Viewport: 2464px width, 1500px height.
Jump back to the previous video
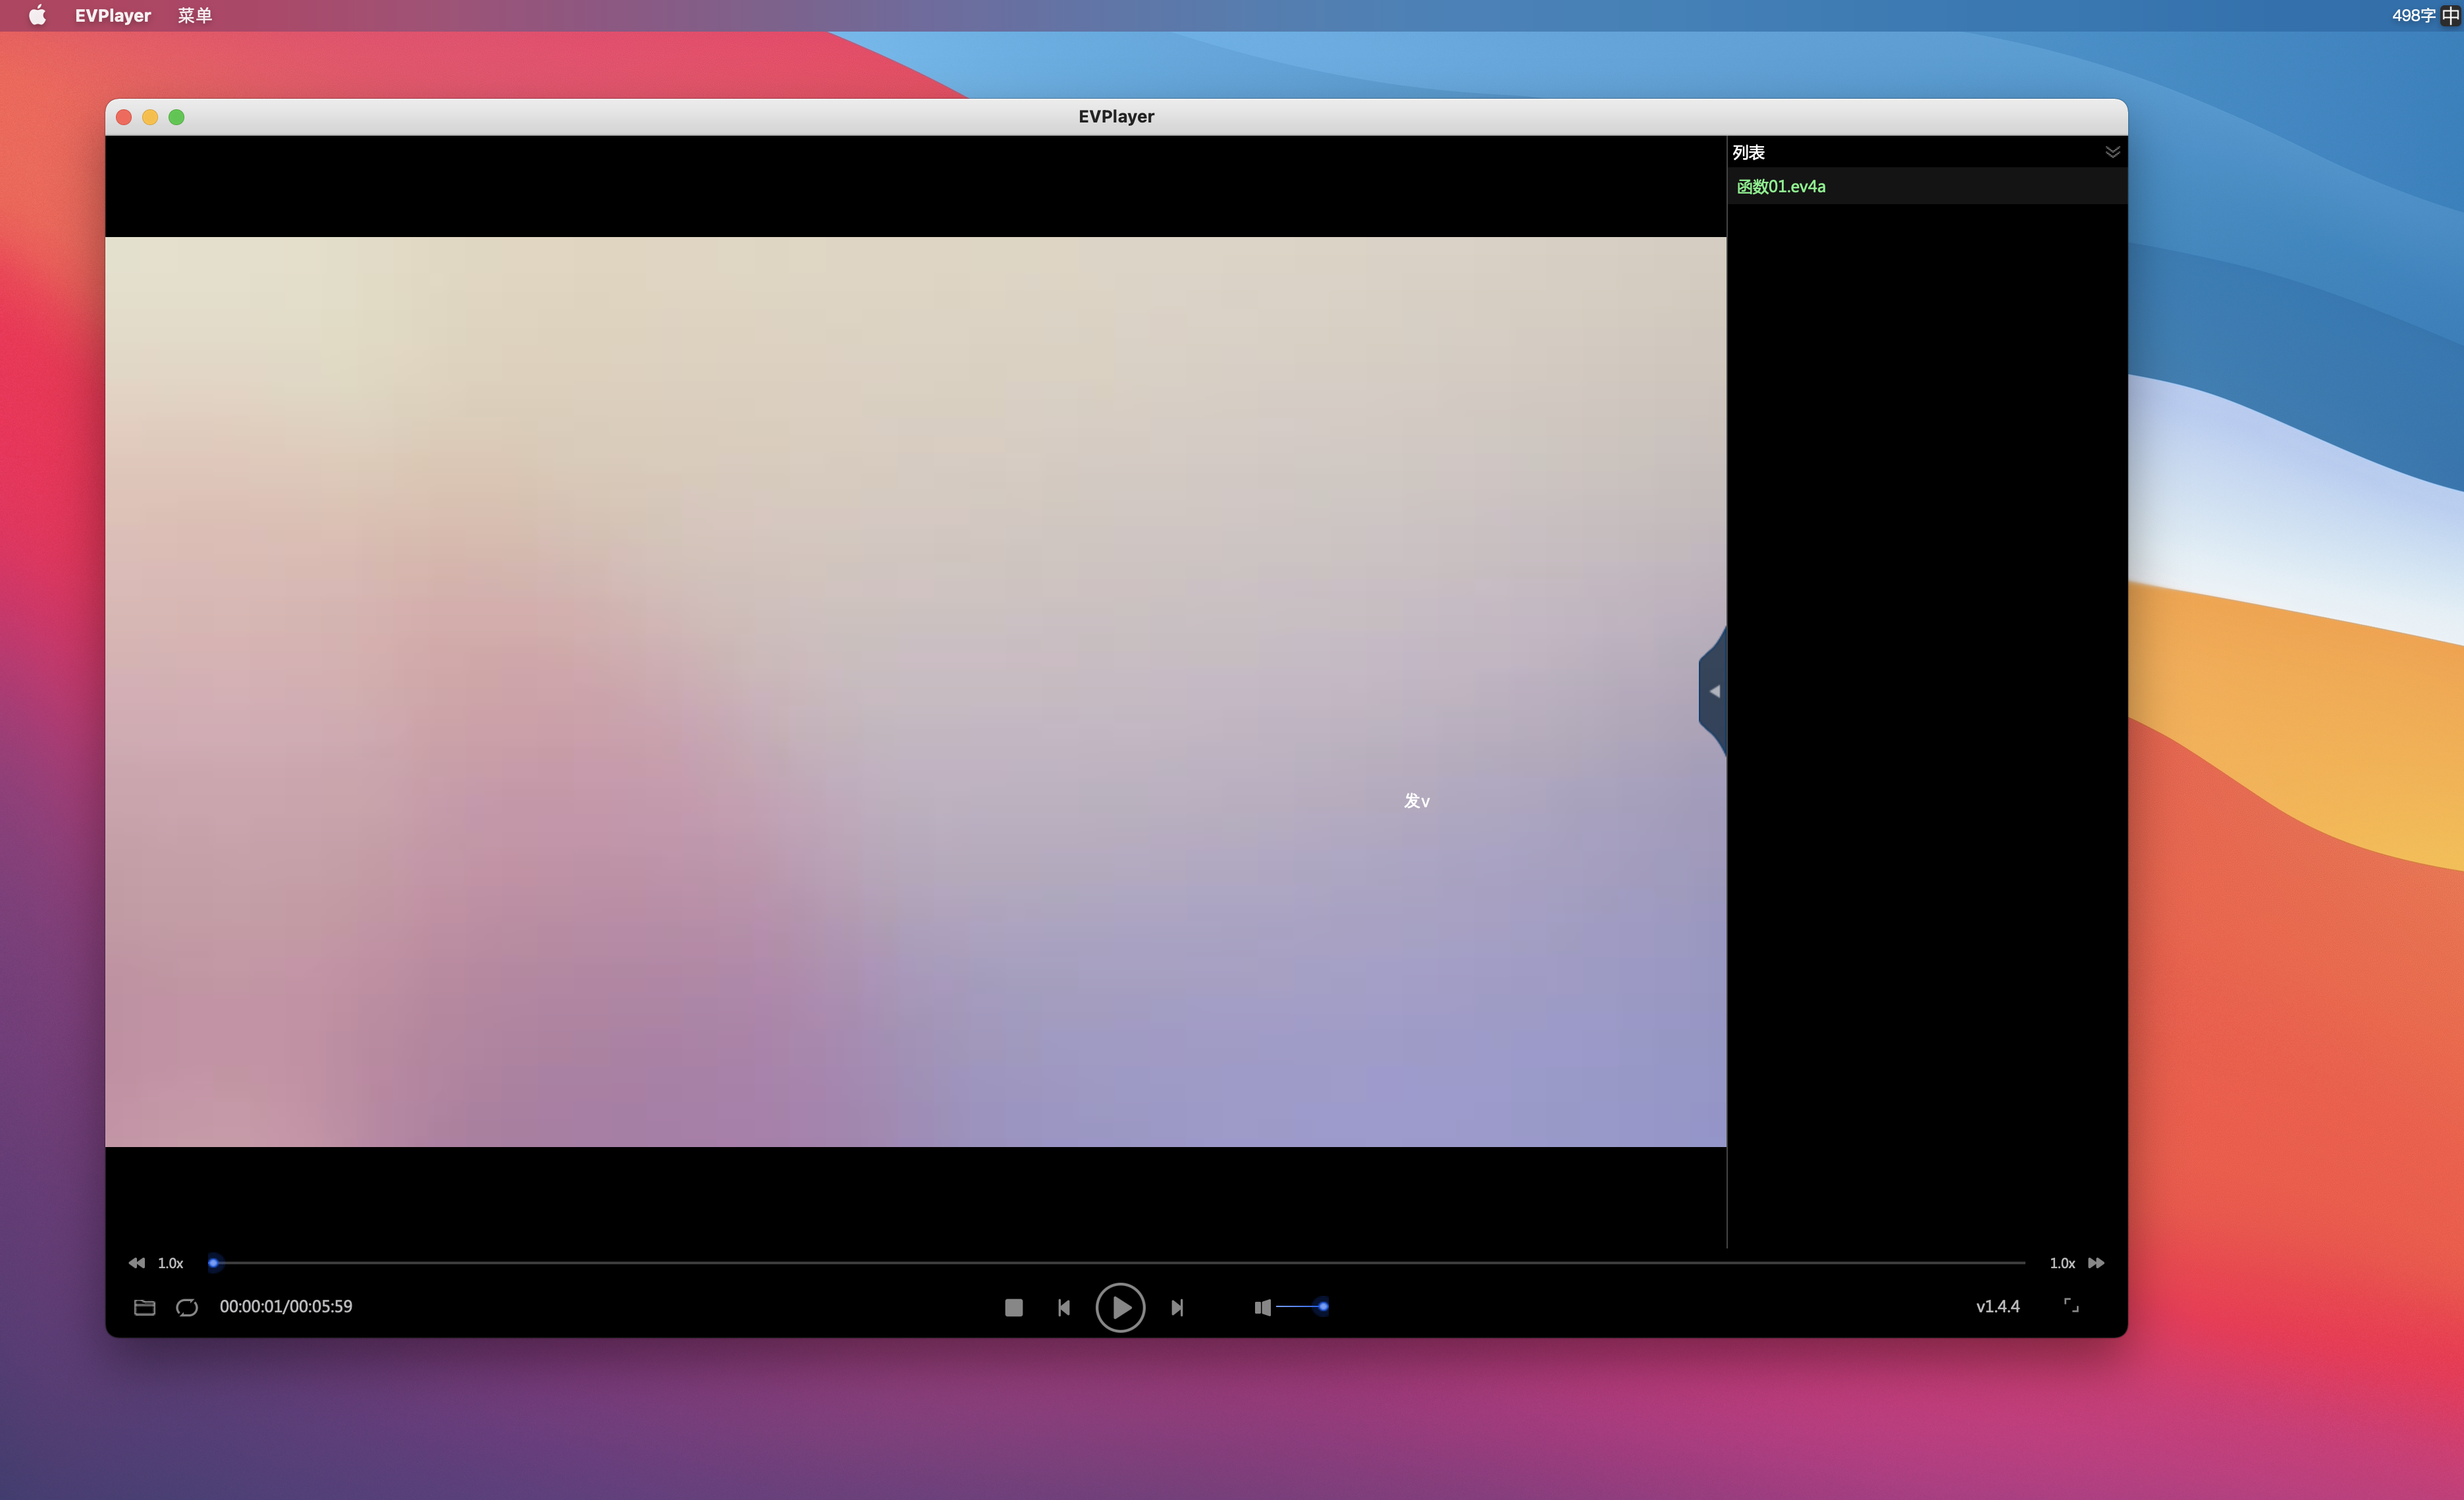(1063, 1307)
